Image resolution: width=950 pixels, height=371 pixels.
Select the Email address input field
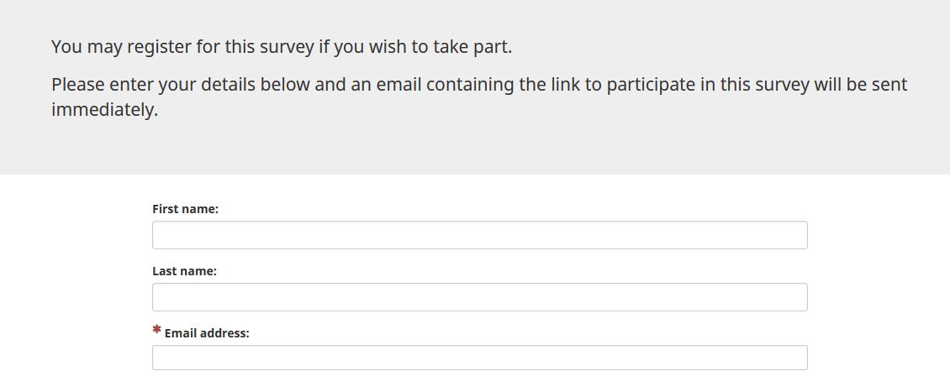coord(479,358)
